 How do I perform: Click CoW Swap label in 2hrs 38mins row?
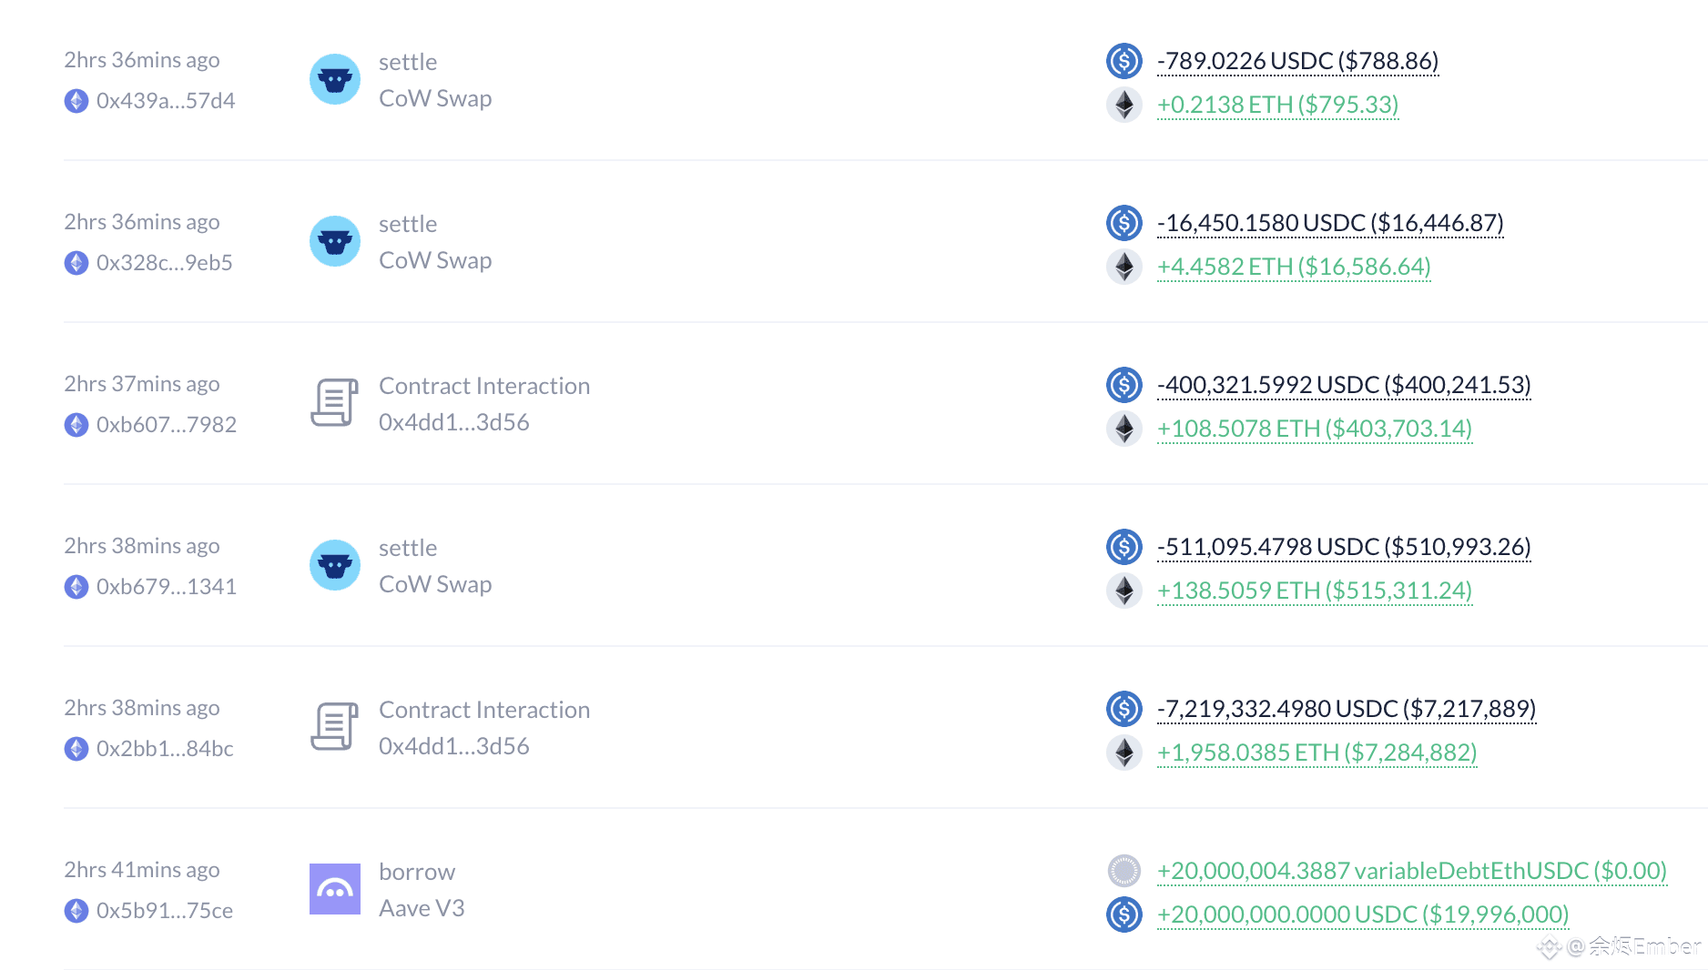click(435, 584)
